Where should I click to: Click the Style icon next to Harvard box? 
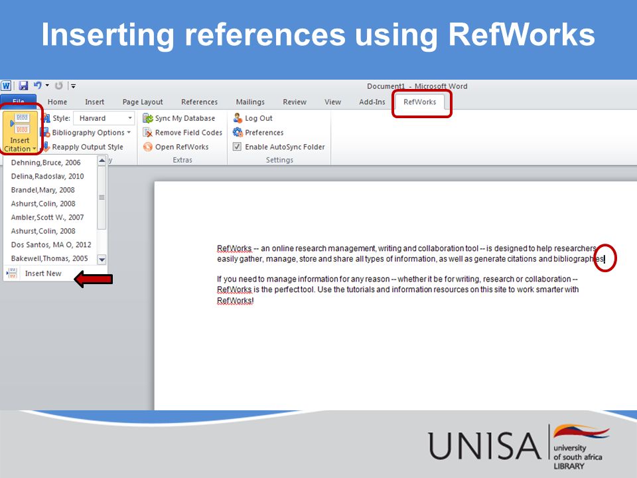pos(46,118)
